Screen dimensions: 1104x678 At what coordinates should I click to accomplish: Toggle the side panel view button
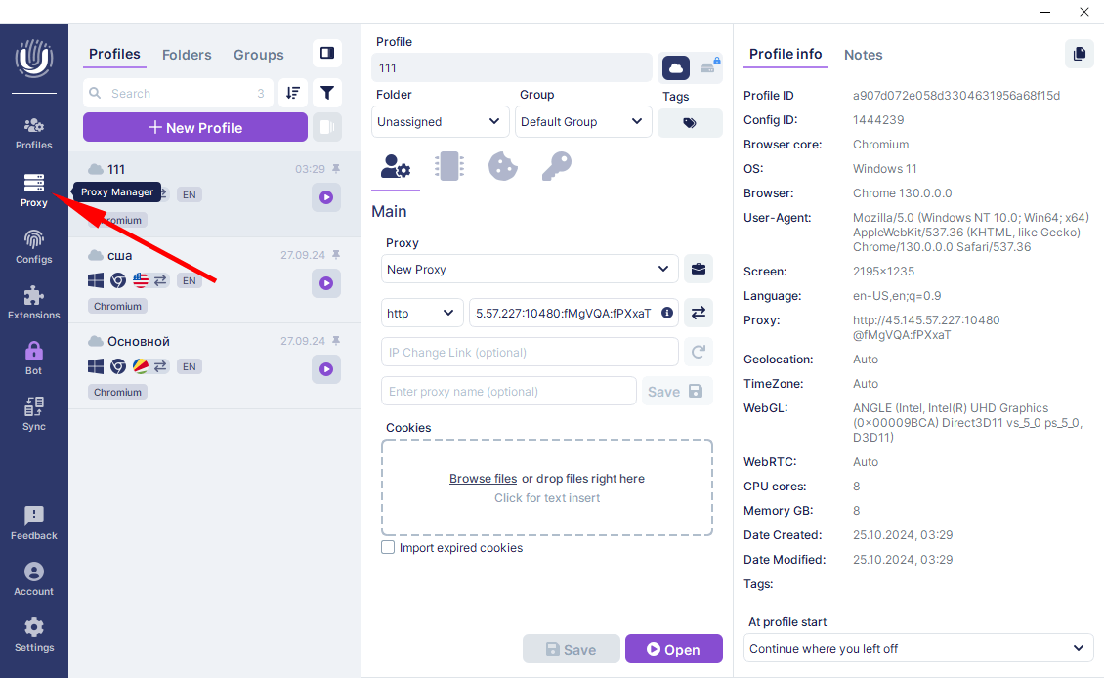tap(327, 53)
